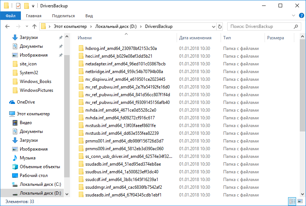Open WindowsPictures in the sidebar
Image resolution: width=306 pixels, height=206 pixels.
pyautogui.click(x=36, y=90)
